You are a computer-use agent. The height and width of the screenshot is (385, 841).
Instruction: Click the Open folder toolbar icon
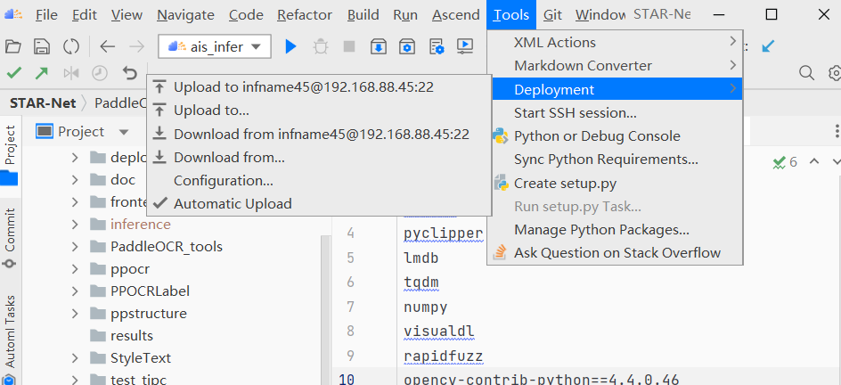13,46
